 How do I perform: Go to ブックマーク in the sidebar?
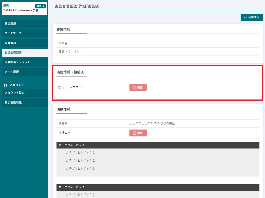(24, 33)
